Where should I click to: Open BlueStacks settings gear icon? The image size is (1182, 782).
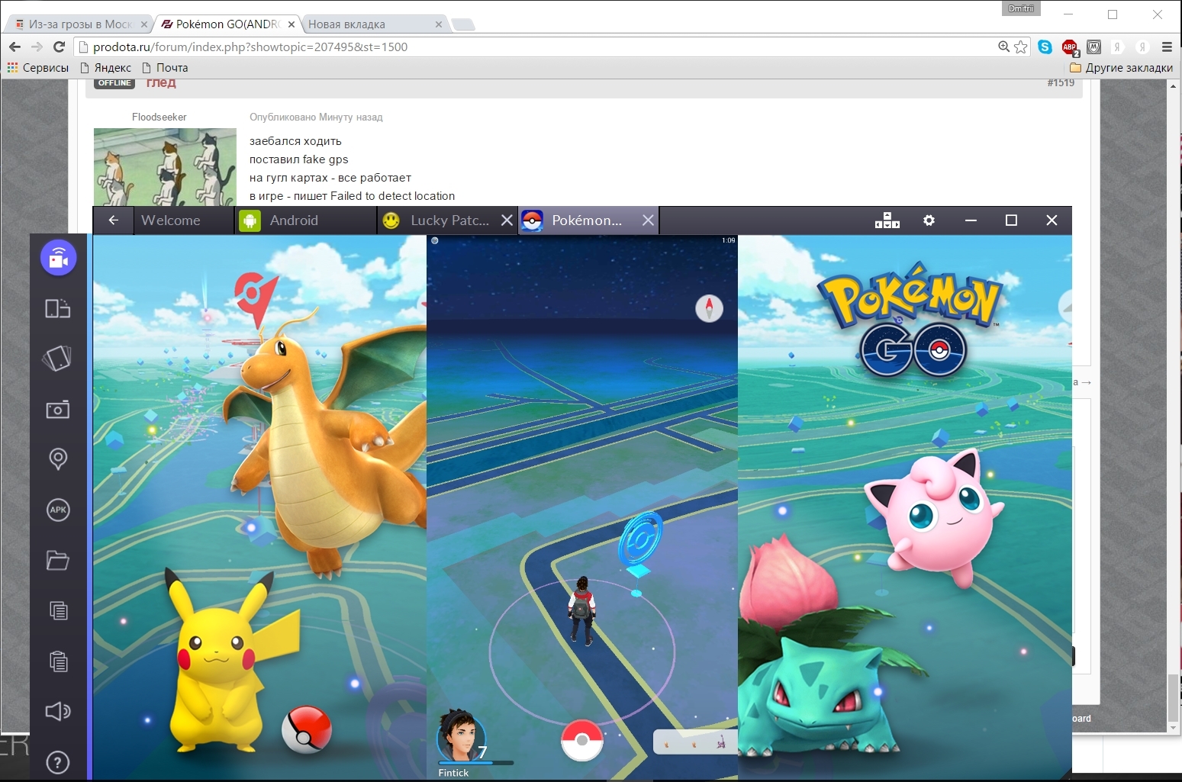(x=929, y=220)
